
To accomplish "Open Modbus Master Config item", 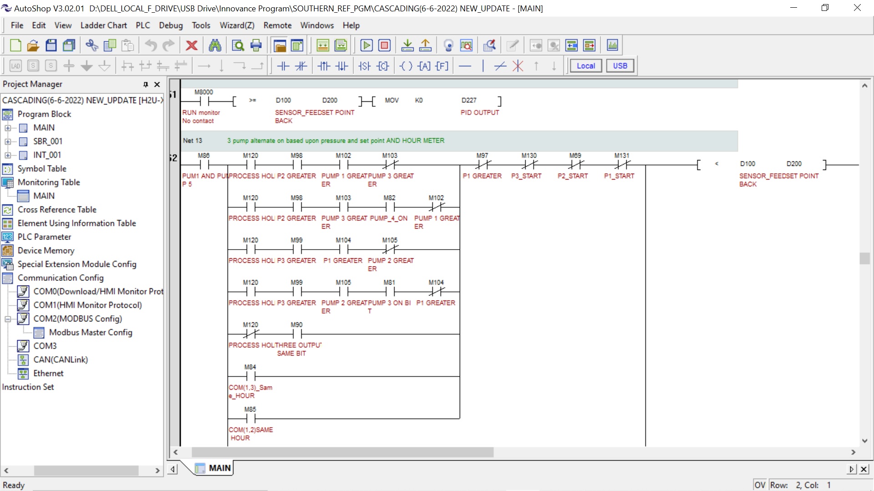I will point(91,332).
